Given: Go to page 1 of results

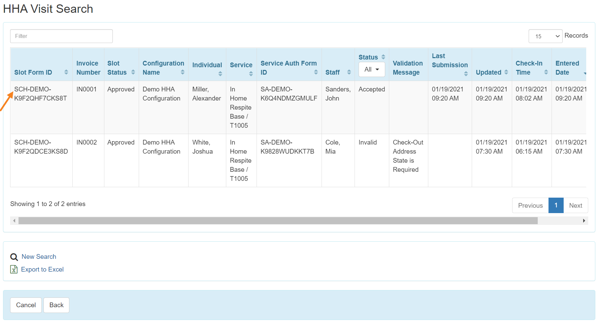Looking at the screenshot, I should tap(556, 205).
